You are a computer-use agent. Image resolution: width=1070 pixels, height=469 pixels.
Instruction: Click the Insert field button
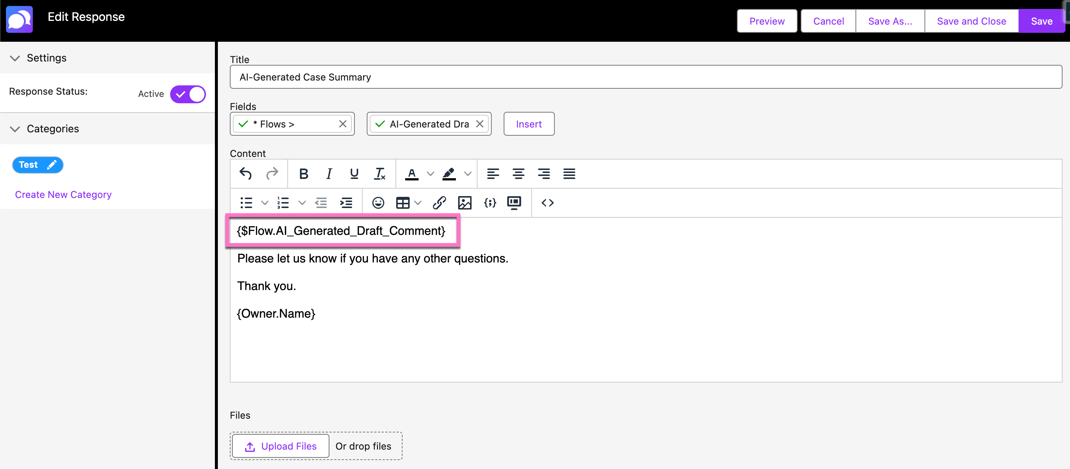529,124
